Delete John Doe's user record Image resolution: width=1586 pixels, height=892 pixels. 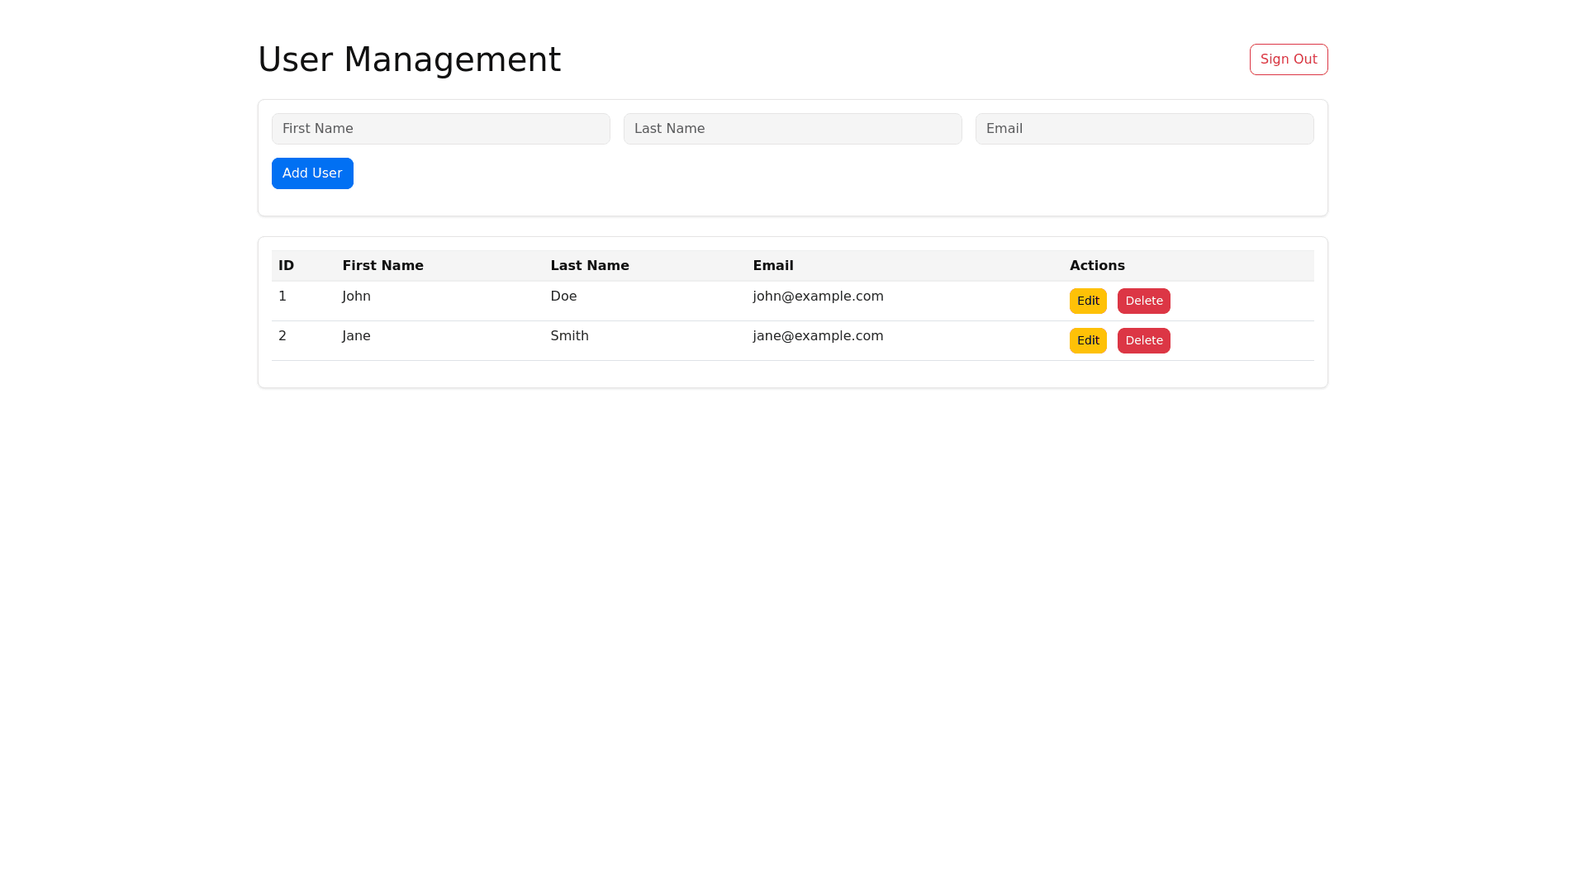click(x=1143, y=301)
